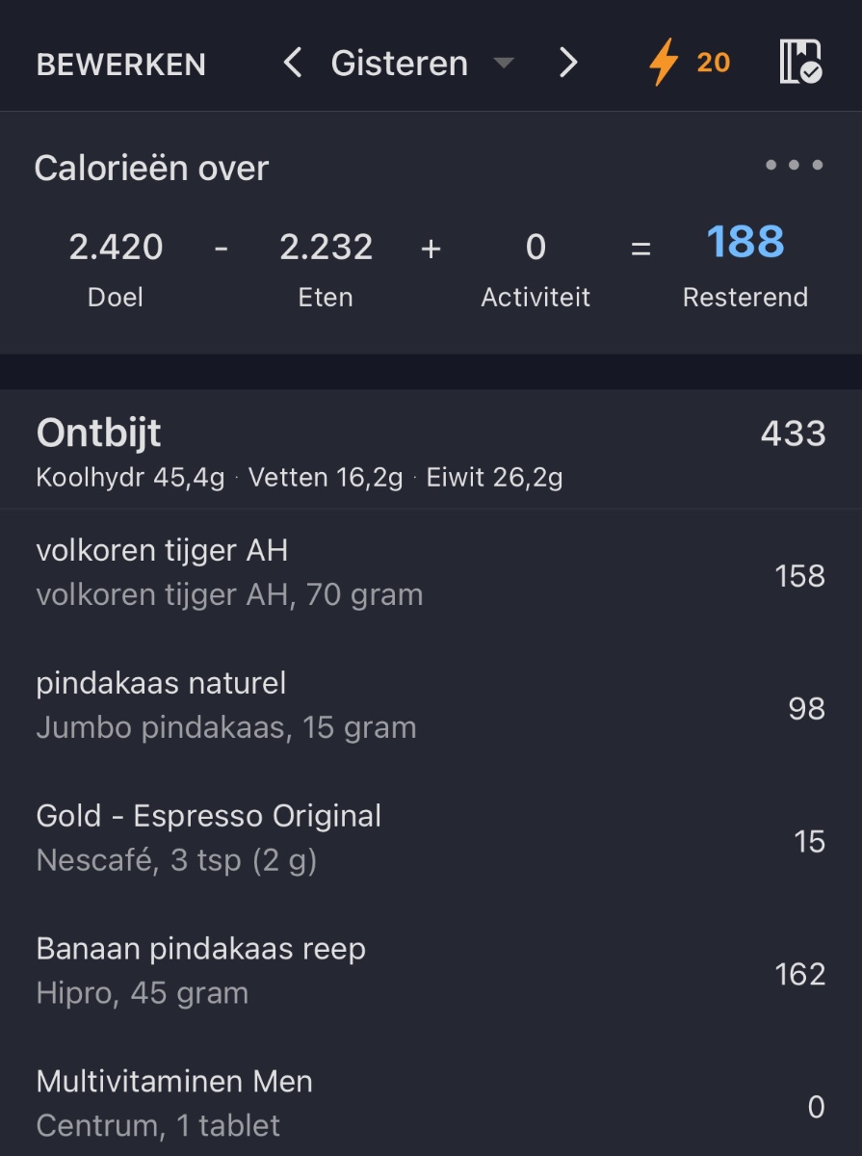
Task: Tap the 0 Activiteit exercise value
Action: coord(535,248)
